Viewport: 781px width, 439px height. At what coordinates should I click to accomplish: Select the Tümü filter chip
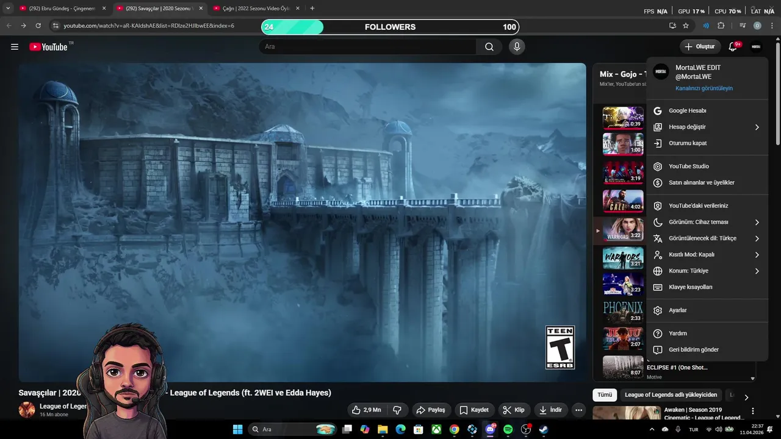(x=605, y=395)
